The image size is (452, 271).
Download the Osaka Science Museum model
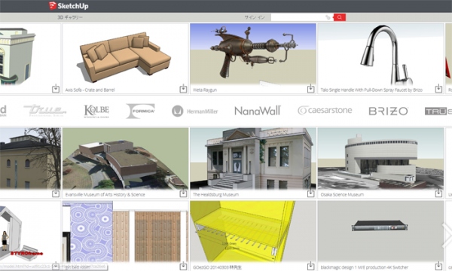(438, 193)
